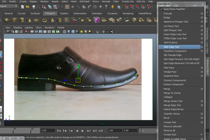Viewport: 210px width, 140px height.
Task: Click the yellow sphere use all lights icon
Action: coord(82,31)
